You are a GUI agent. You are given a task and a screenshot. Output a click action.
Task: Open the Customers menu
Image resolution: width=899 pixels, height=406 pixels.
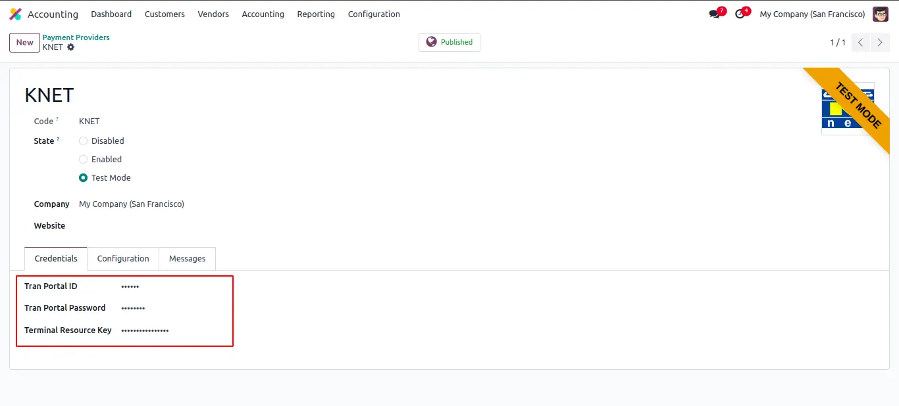[x=165, y=14]
